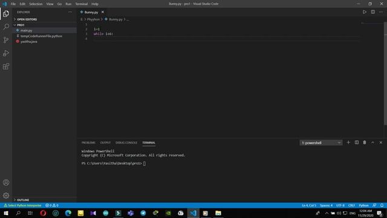Switch to the PROBLEMS panel tab
Viewport: 387px width, 218px height.
pos(88,143)
